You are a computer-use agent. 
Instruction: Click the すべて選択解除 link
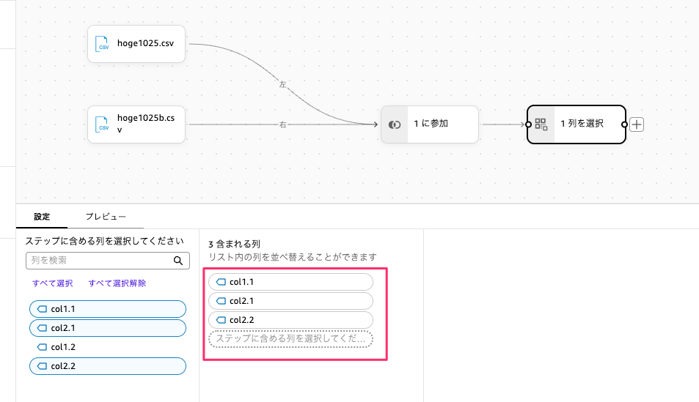click(117, 283)
